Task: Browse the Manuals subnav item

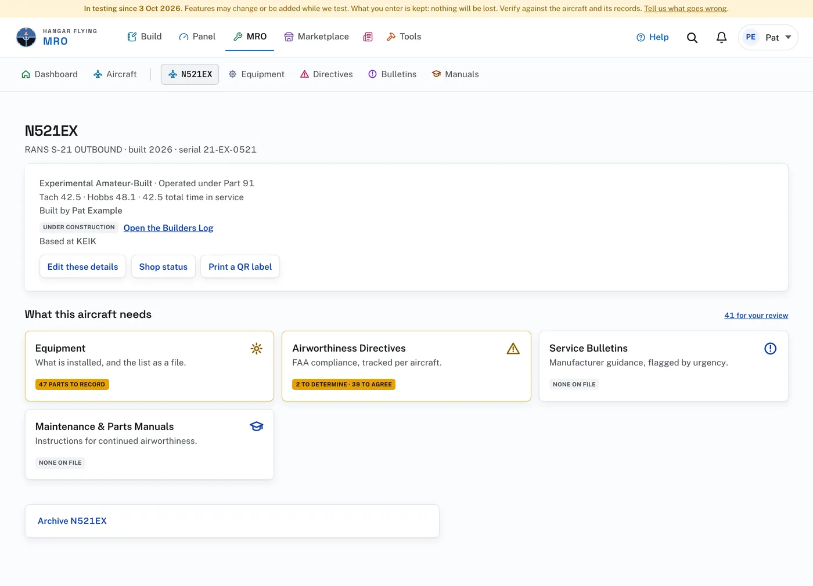Action: coord(455,74)
